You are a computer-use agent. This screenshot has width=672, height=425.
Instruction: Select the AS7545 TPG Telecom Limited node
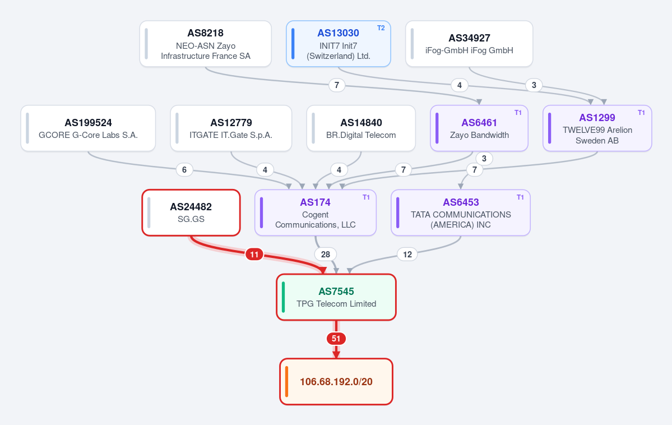click(x=336, y=297)
